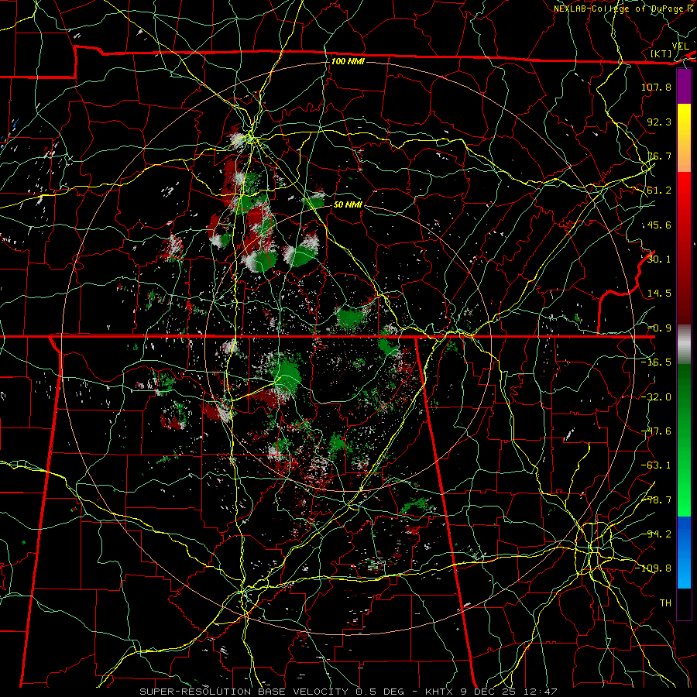Select the 92.3 velocity scale value
The width and height of the screenshot is (697, 697).
[x=659, y=122]
